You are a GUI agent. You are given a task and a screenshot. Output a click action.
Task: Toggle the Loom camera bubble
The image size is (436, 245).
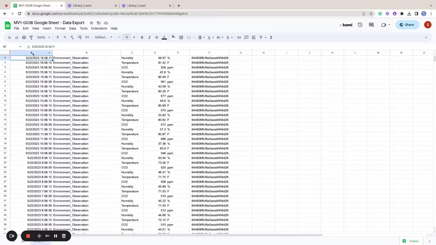coord(12,236)
